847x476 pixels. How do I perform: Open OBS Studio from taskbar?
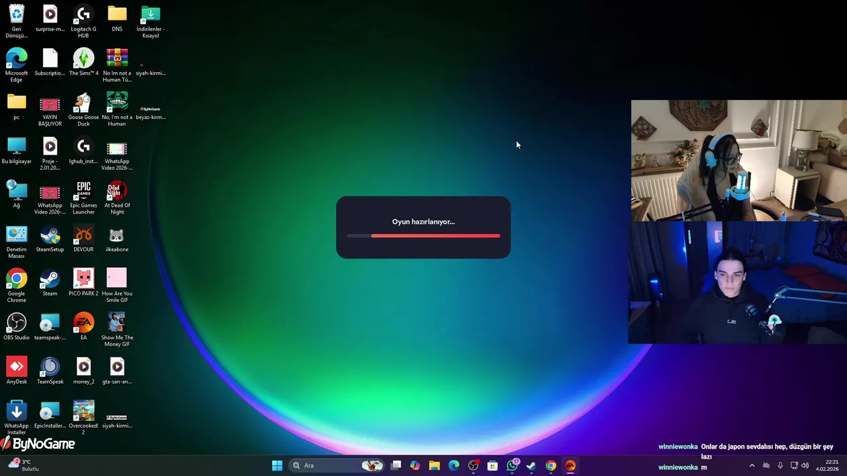(473, 465)
